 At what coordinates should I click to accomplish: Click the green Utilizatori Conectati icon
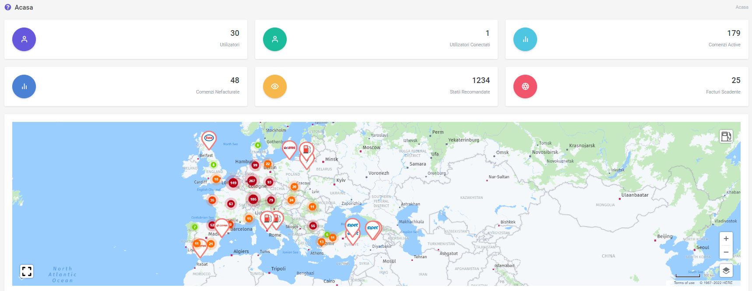pyautogui.click(x=275, y=39)
